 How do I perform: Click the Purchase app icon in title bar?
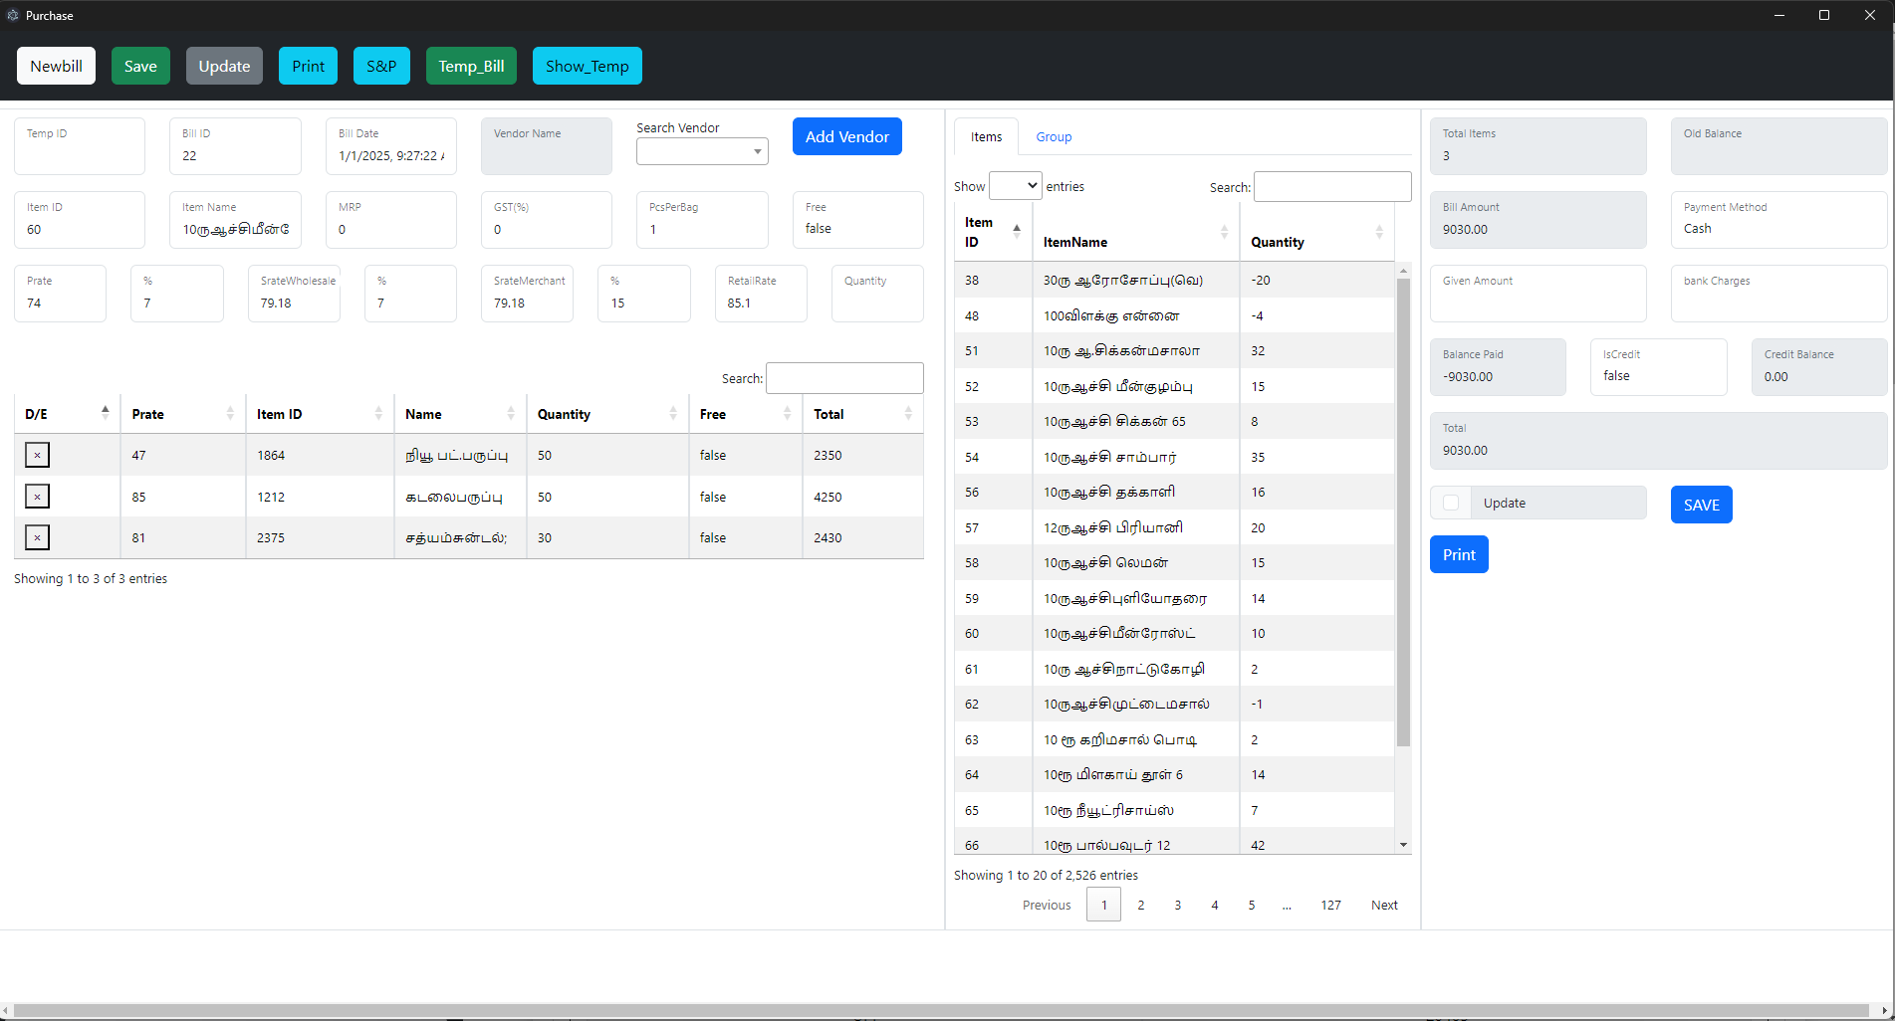[13, 15]
